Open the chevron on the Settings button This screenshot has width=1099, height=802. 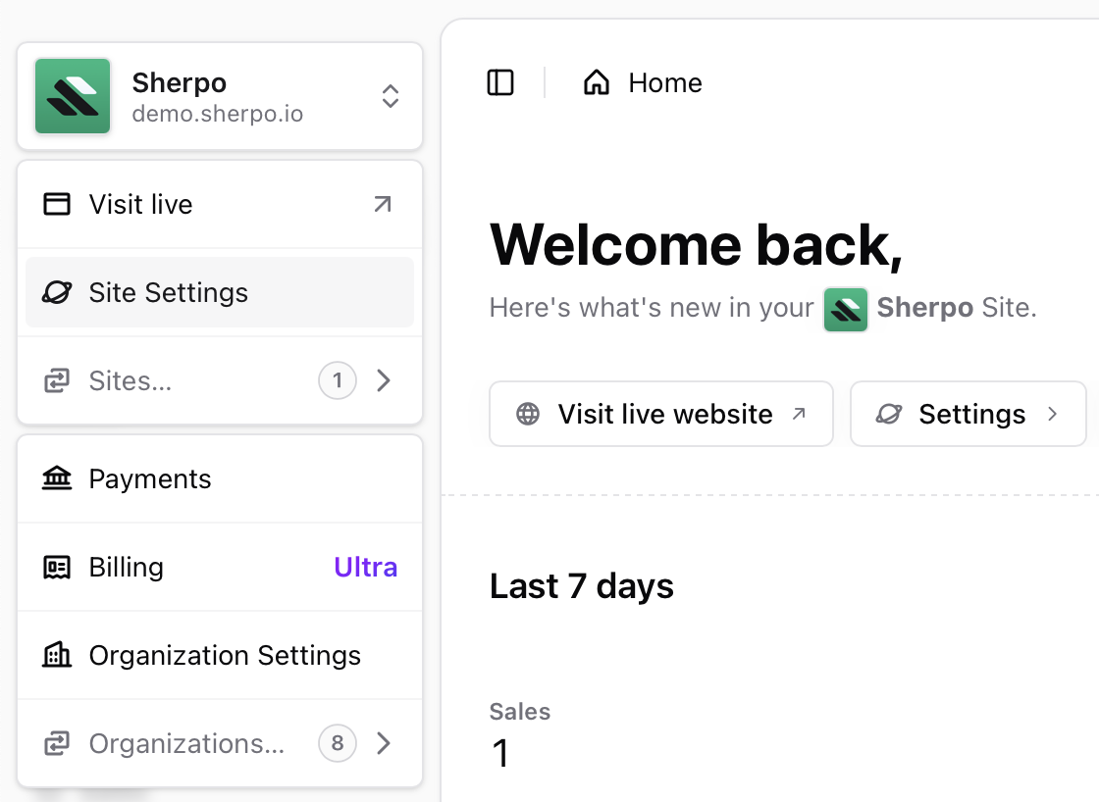(1051, 414)
